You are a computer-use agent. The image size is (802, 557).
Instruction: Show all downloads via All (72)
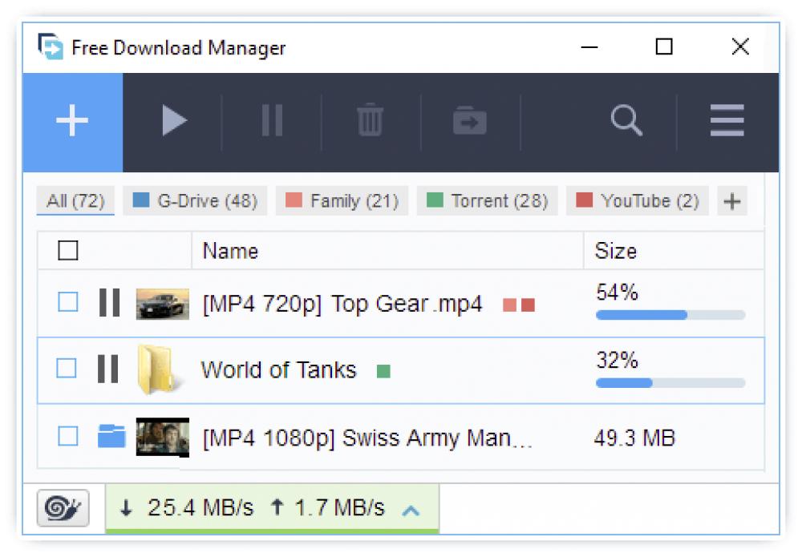pos(74,200)
